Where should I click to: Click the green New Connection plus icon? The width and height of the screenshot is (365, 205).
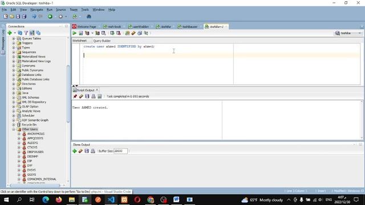click(x=10, y=33)
